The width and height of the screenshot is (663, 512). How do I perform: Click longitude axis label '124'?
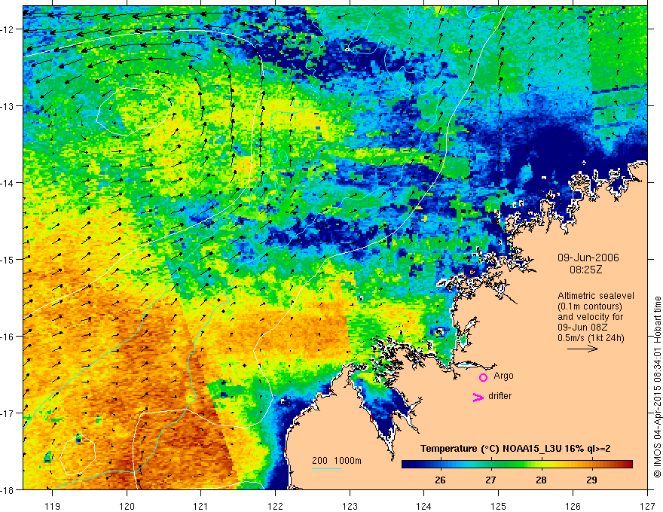[x=424, y=506]
